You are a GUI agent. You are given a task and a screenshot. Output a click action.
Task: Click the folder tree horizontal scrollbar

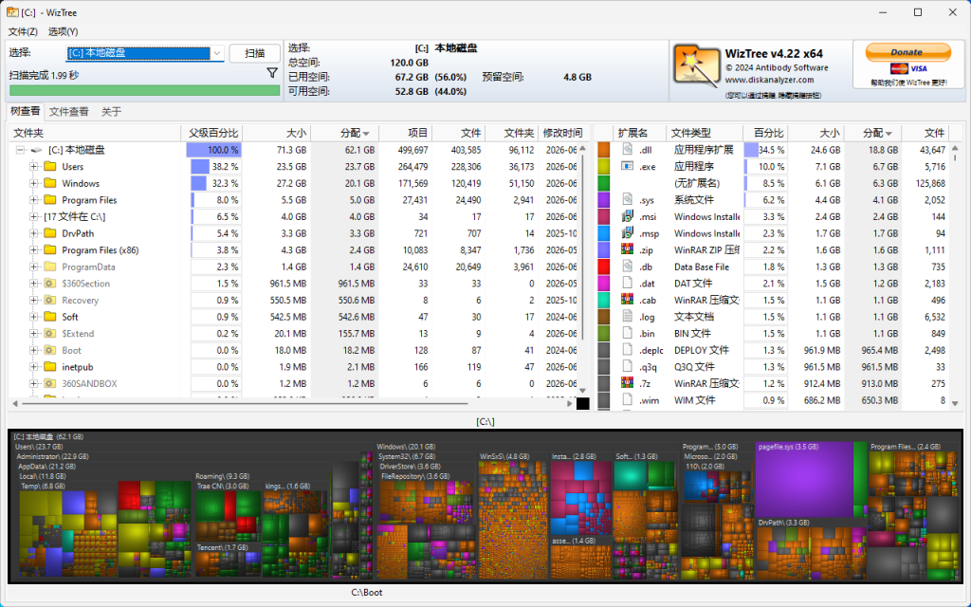point(245,404)
